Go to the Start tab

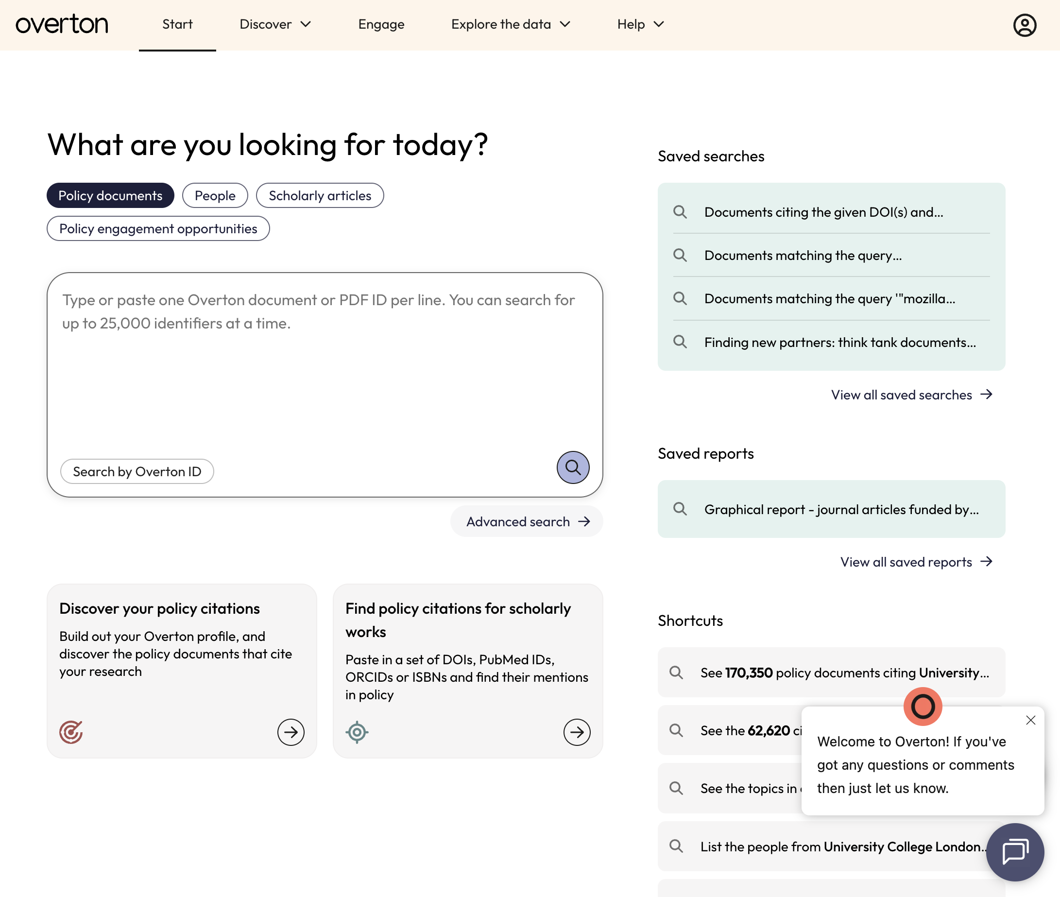tap(177, 24)
